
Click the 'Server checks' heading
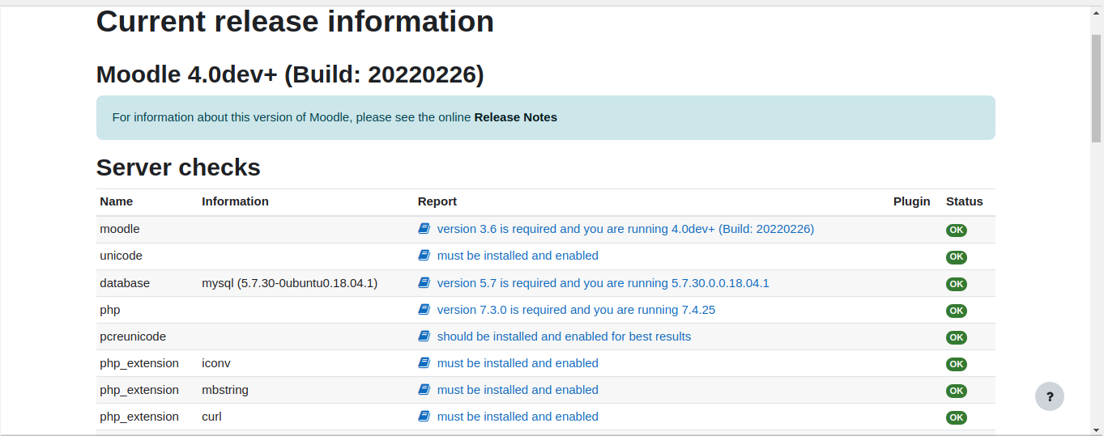pyautogui.click(x=178, y=167)
